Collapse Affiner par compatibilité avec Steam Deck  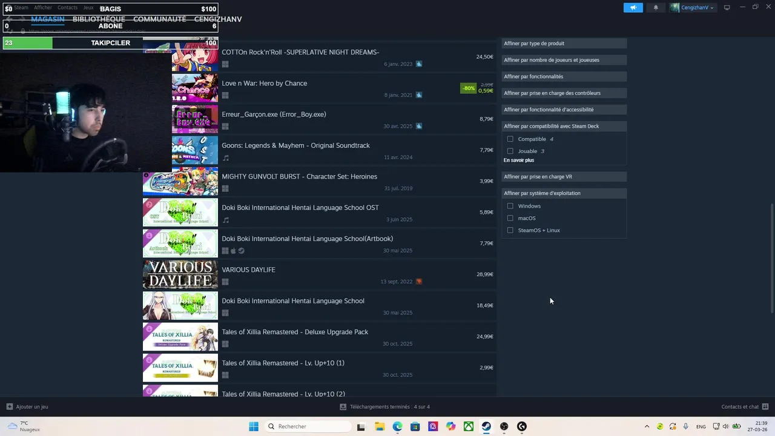pos(564,126)
